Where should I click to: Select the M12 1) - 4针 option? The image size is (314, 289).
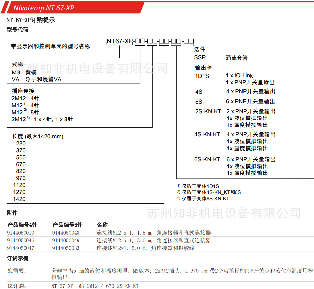(x=26, y=105)
